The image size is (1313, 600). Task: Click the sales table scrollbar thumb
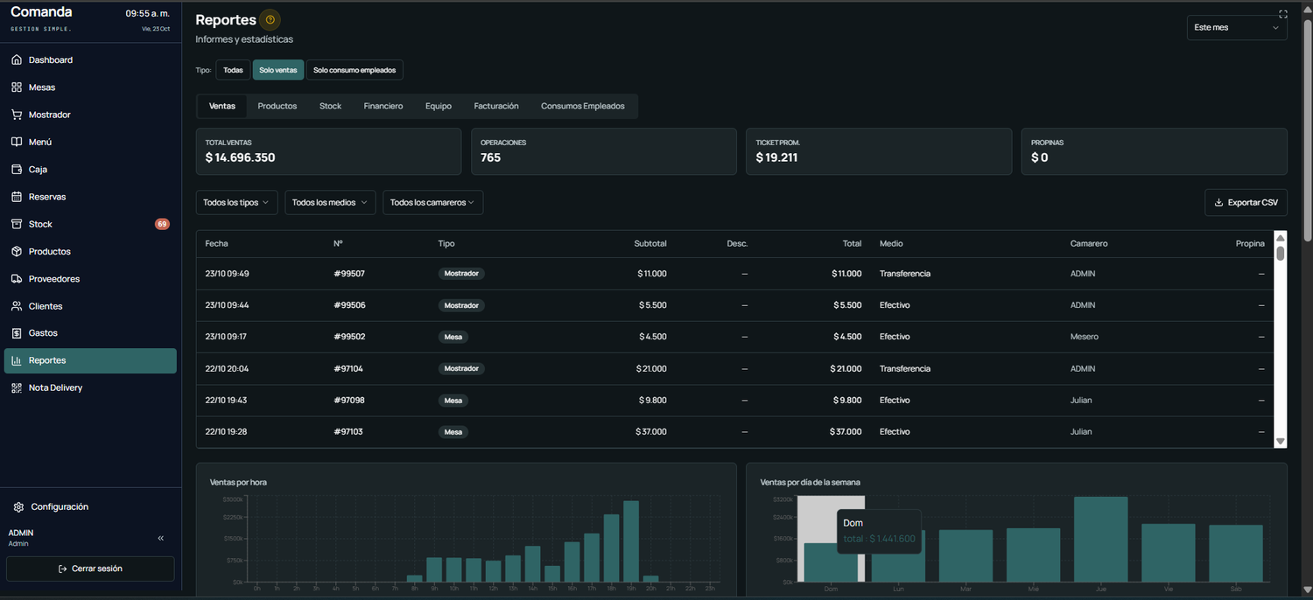pyautogui.click(x=1280, y=253)
